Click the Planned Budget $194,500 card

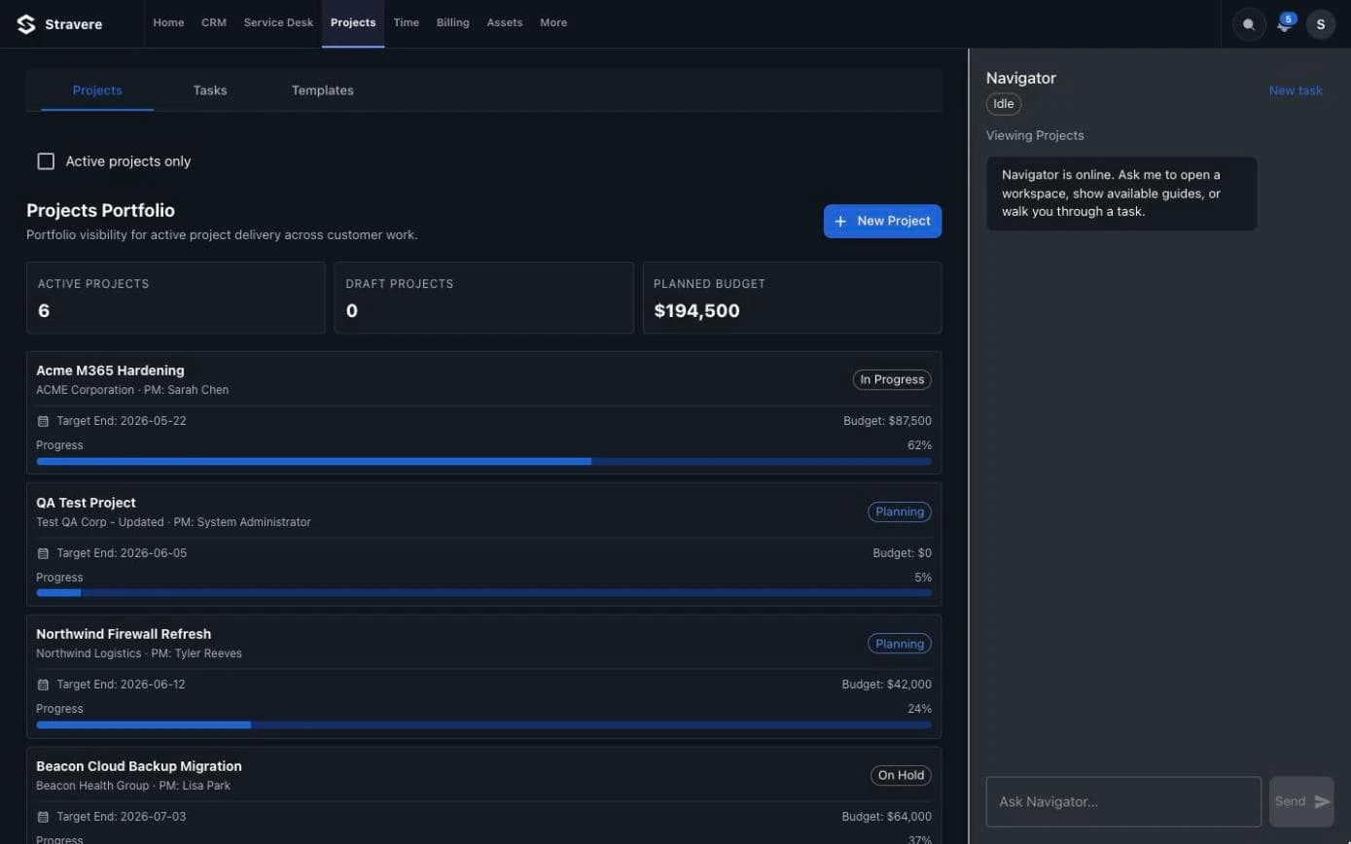click(792, 298)
